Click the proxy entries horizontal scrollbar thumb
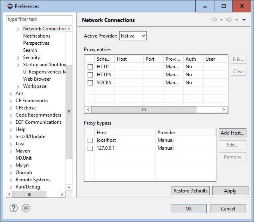 144,110
